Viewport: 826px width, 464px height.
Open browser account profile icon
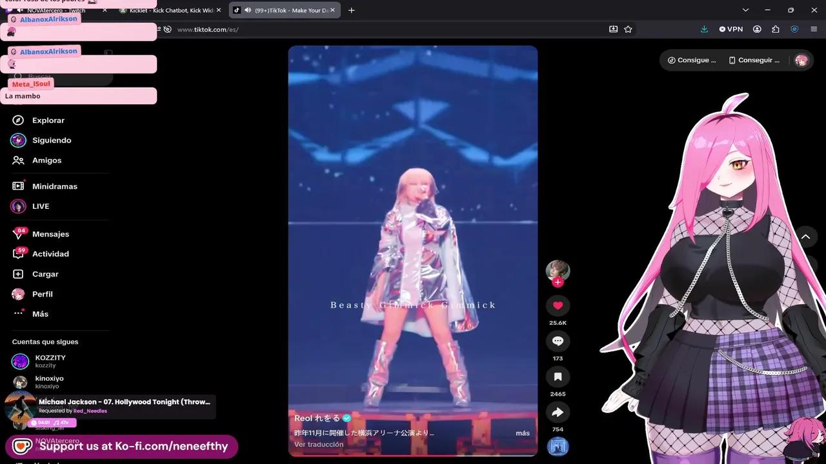[758, 29]
